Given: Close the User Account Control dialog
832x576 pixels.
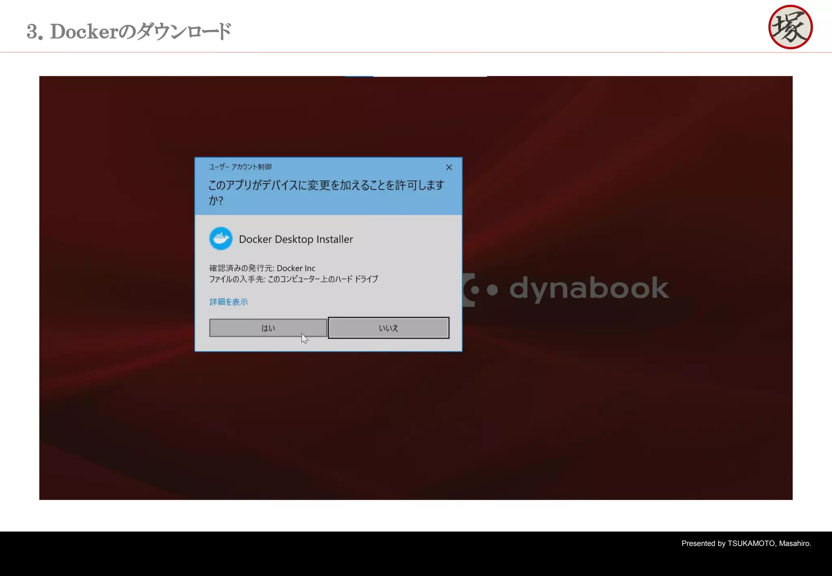Looking at the screenshot, I should pos(449,167).
